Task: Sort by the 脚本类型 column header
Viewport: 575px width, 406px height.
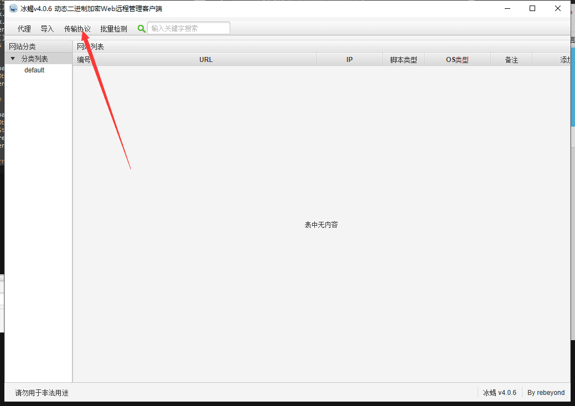Action: point(403,60)
